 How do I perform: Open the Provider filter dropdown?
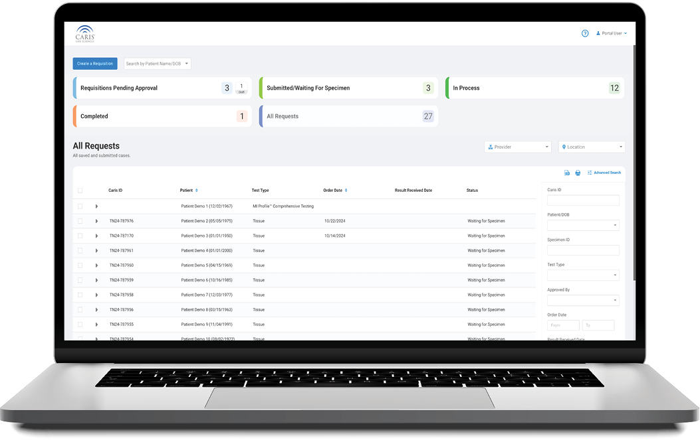pos(518,147)
